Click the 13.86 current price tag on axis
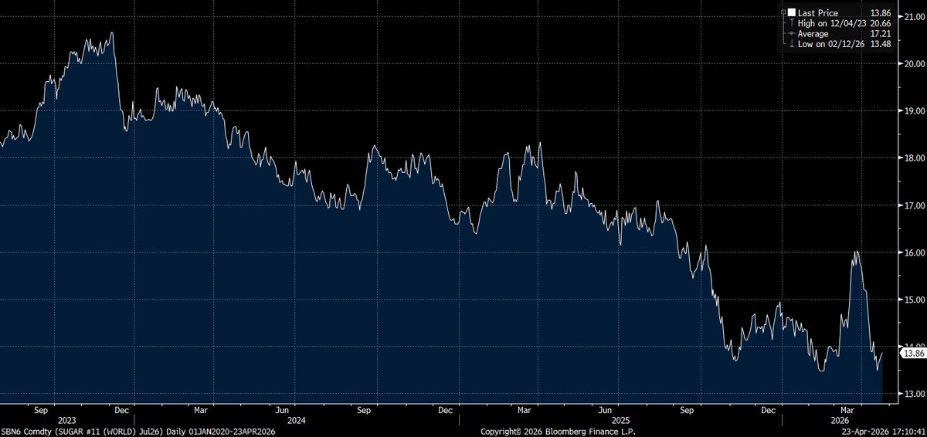Viewport: 927px width, 437px height. (913, 353)
